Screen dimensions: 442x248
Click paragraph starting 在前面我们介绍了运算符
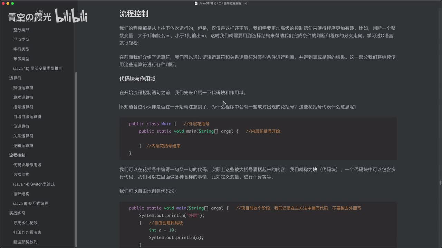258,61
